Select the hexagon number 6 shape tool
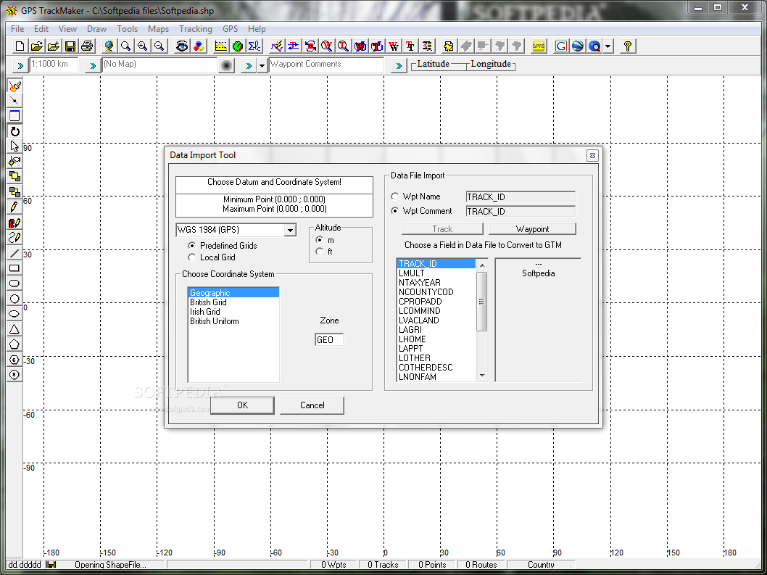Screen dimensions: 767x575 pos(14,360)
